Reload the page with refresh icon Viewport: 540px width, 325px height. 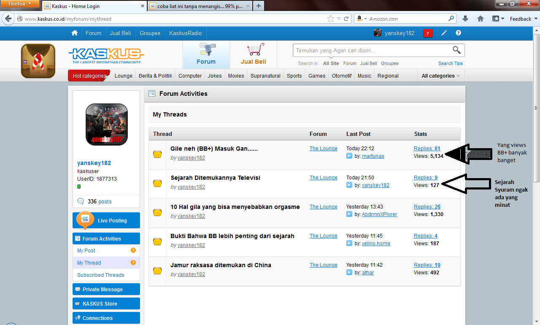click(346, 19)
